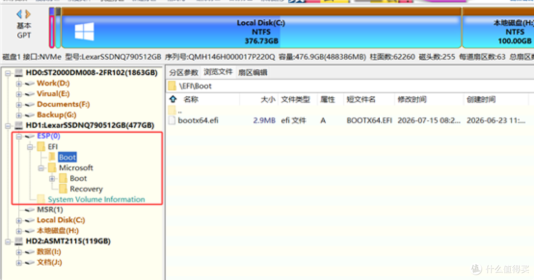The image size is (534, 280).
Task: Sort files by 属性 column
Action: (328, 100)
